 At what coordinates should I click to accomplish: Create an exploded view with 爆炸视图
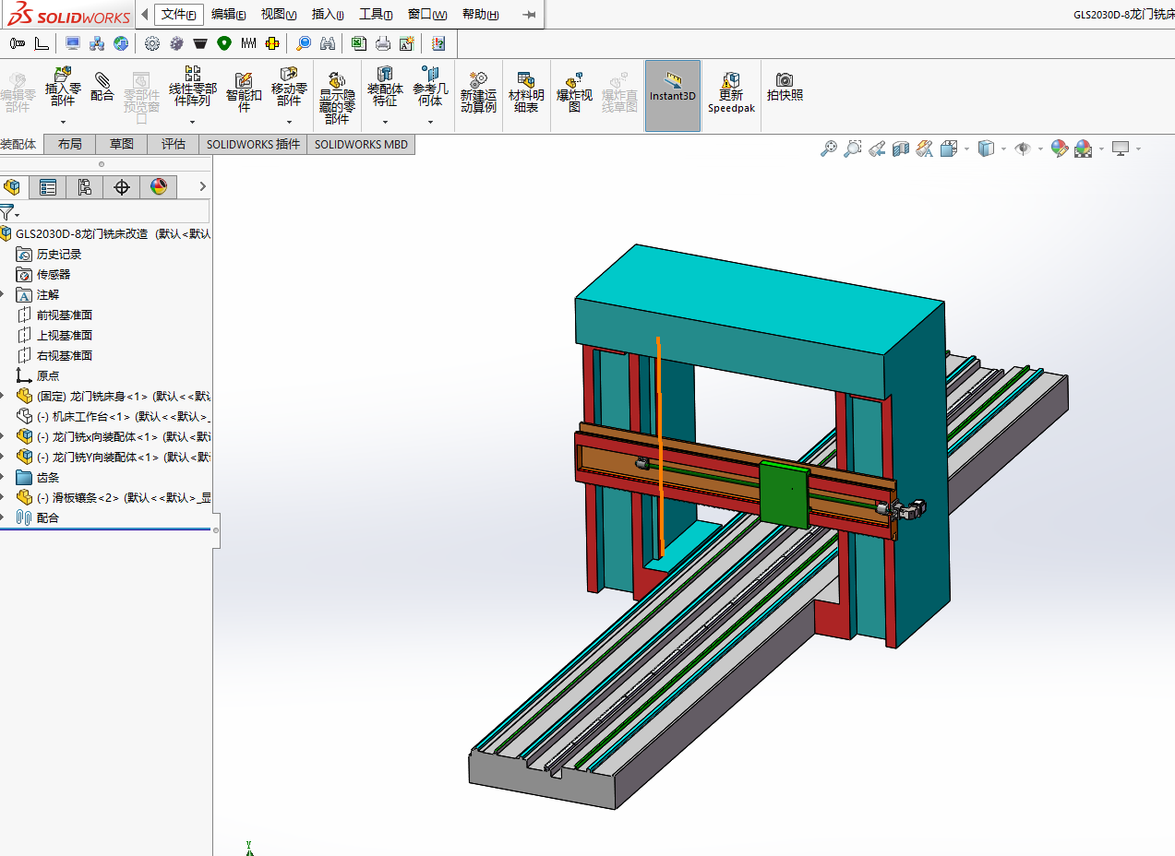pyautogui.click(x=574, y=92)
